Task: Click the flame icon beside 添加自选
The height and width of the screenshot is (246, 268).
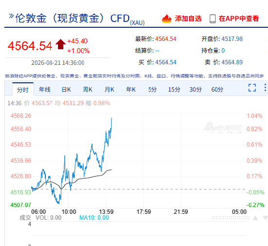Action: [x=167, y=19]
